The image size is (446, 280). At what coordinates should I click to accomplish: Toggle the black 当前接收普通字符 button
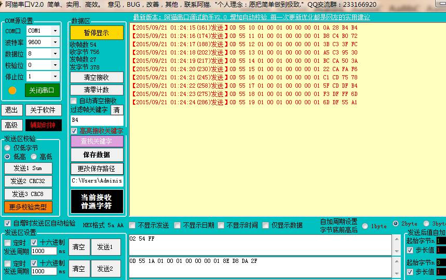tap(97, 201)
